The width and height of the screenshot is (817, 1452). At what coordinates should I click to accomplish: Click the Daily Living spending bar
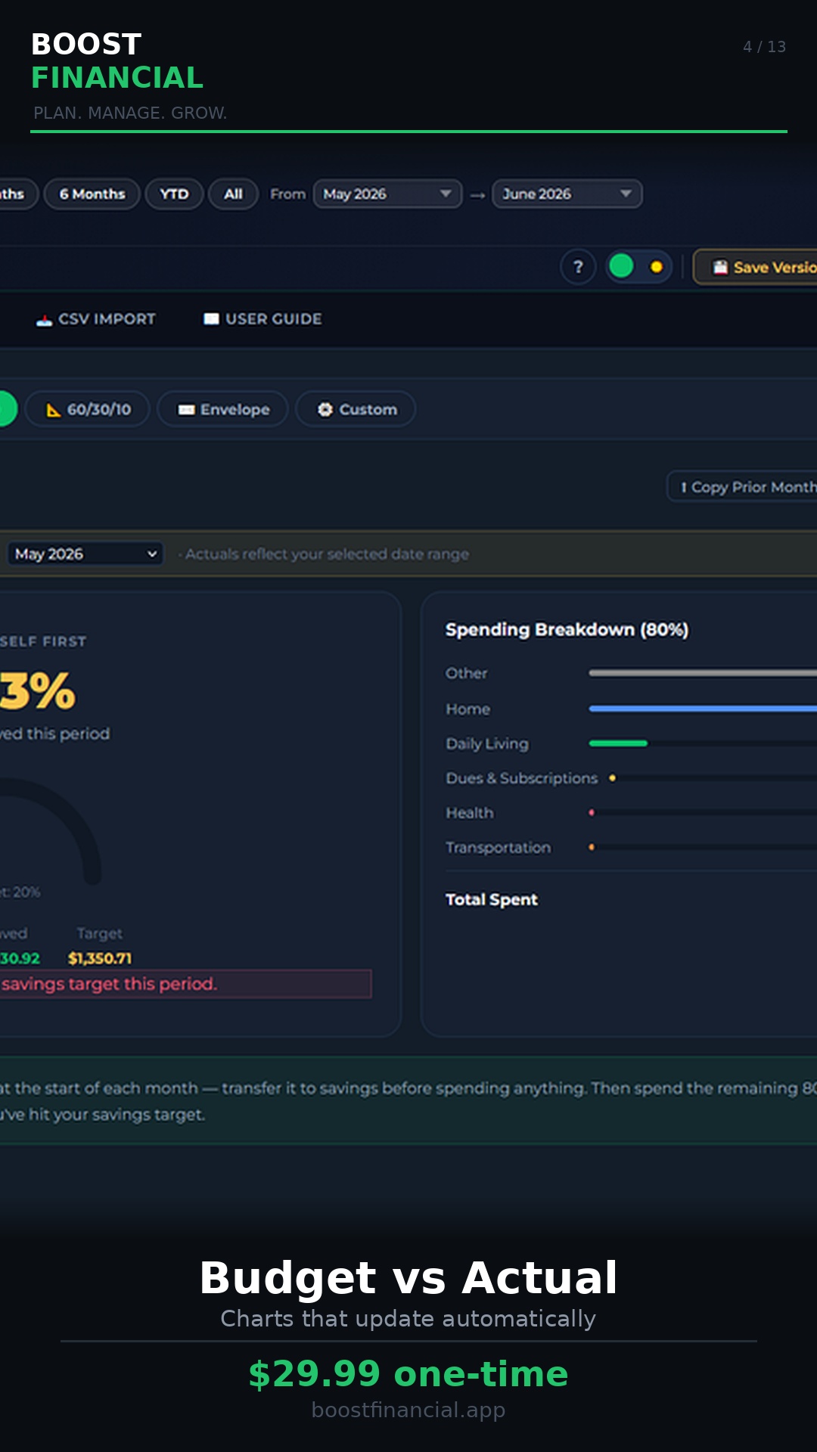click(x=618, y=743)
